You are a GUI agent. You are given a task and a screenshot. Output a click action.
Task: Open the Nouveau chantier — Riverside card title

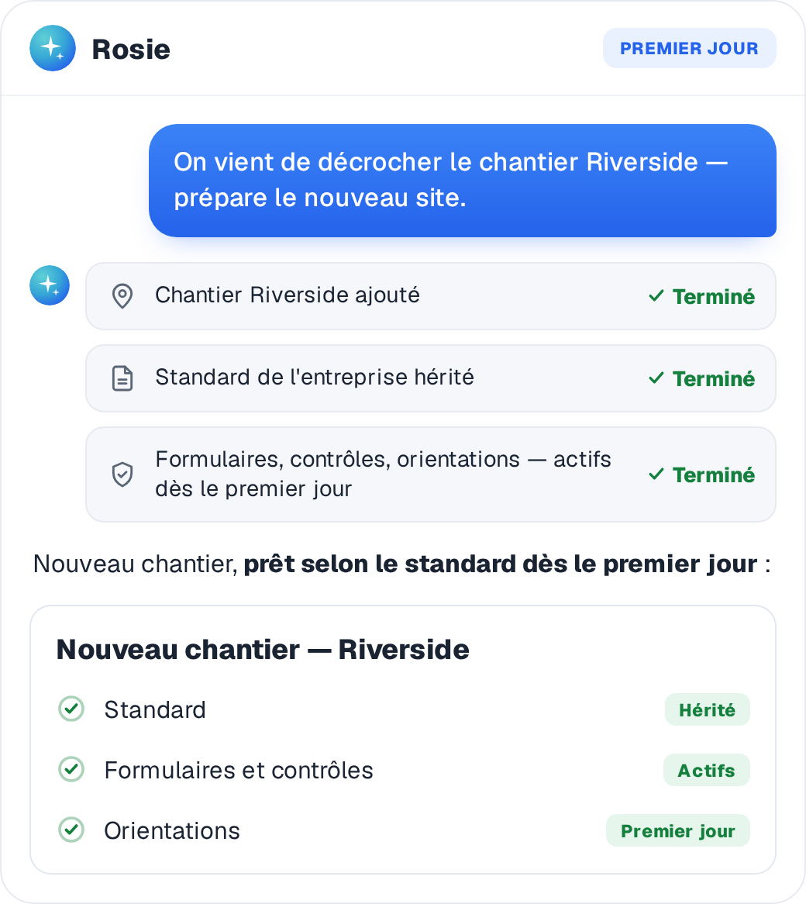tap(263, 650)
